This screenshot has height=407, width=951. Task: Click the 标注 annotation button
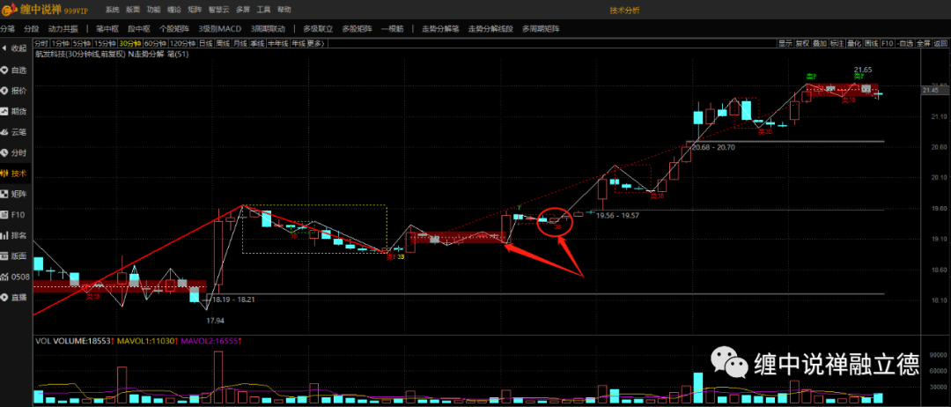tap(837, 43)
